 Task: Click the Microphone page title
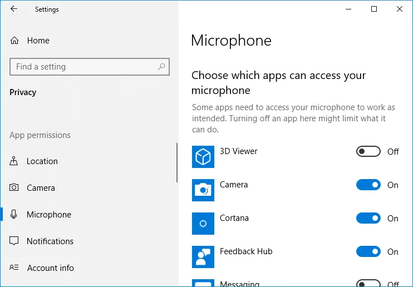tap(231, 41)
